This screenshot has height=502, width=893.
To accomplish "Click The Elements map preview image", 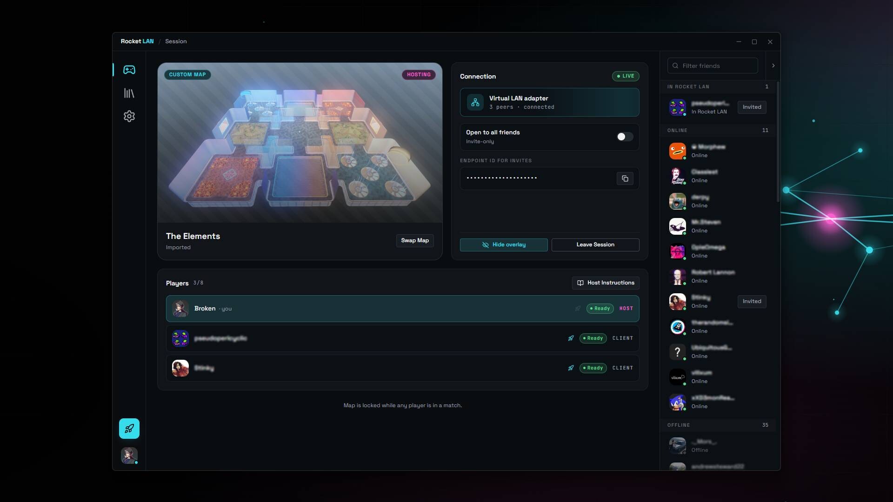I will pyautogui.click(x=300, y=143).
